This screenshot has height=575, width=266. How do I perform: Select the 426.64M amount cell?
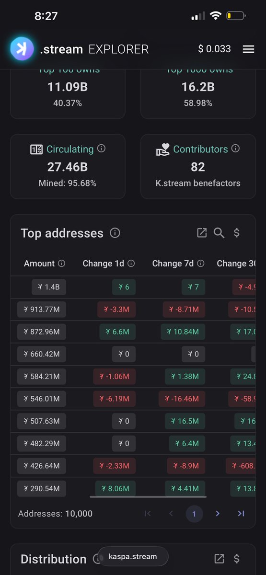[42, 466]
